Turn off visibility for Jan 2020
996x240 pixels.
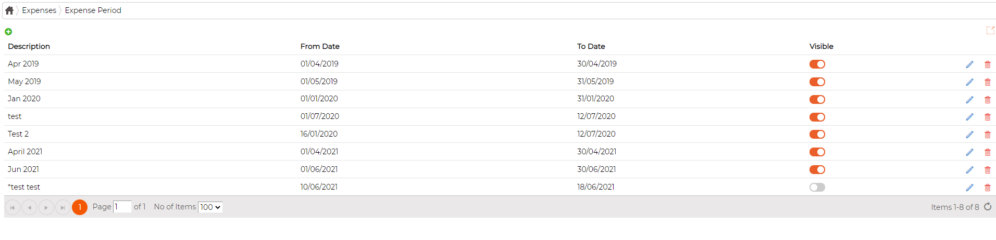point(817,99)
